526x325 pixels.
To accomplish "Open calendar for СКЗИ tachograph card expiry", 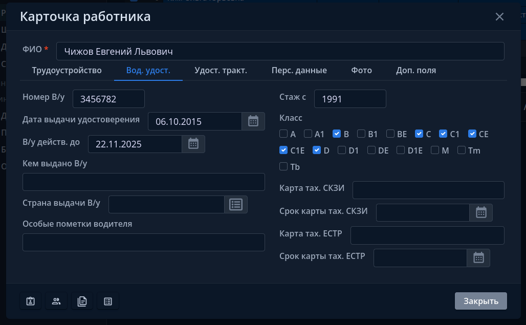I will coord(481,212).
